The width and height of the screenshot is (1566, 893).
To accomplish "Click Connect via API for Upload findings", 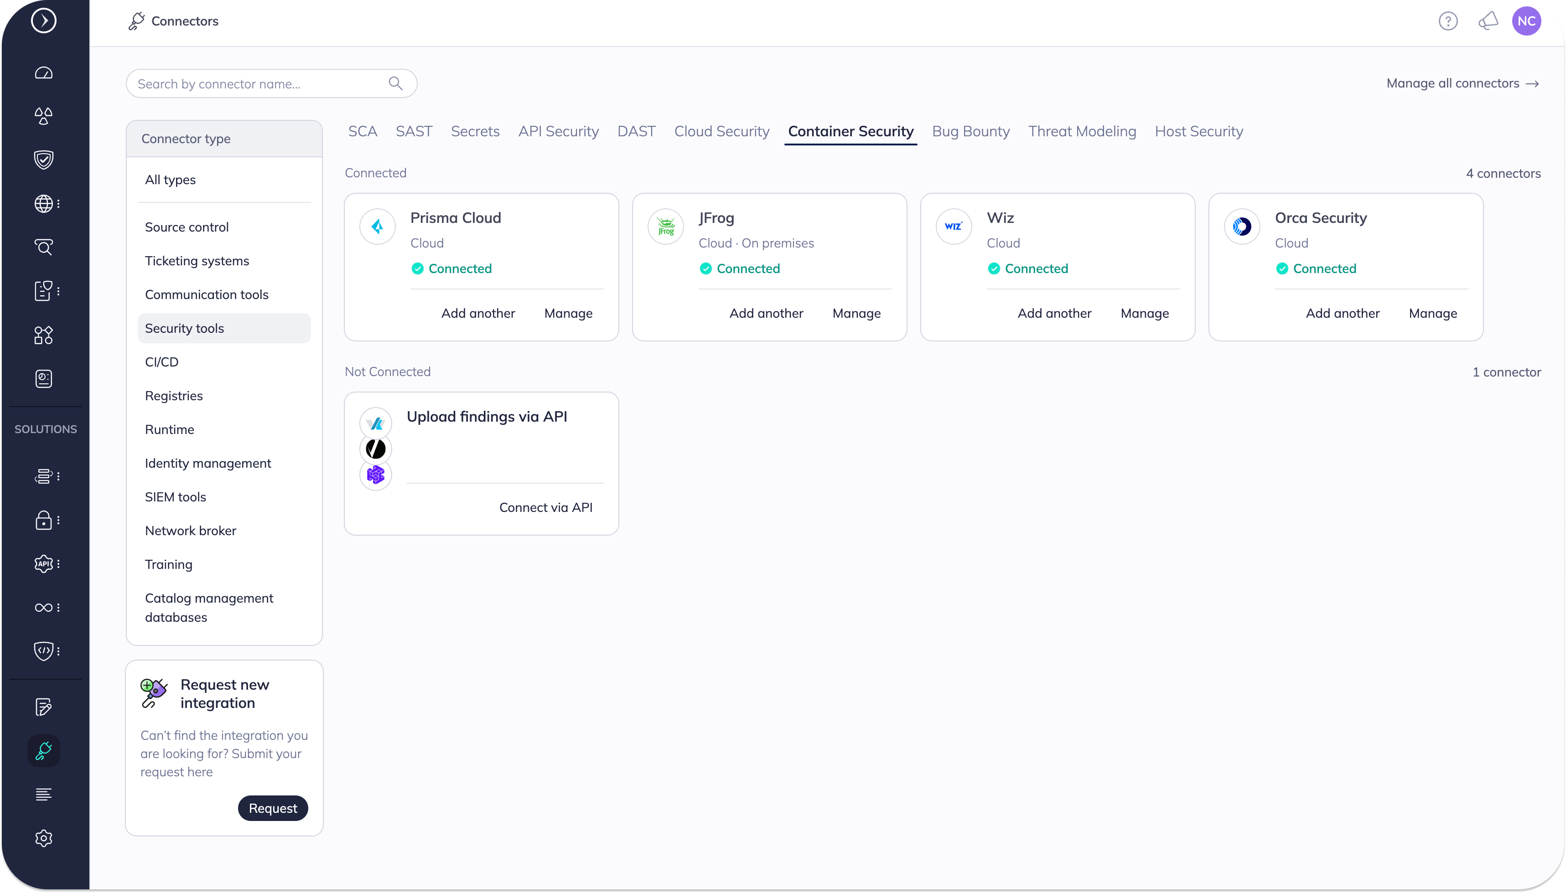I will (545, 506).
